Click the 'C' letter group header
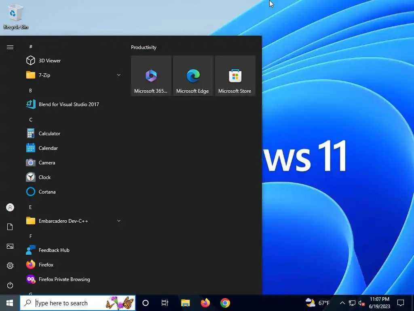Image resolution: width=414 pixels, height=311 pixels. coord(31,120)
